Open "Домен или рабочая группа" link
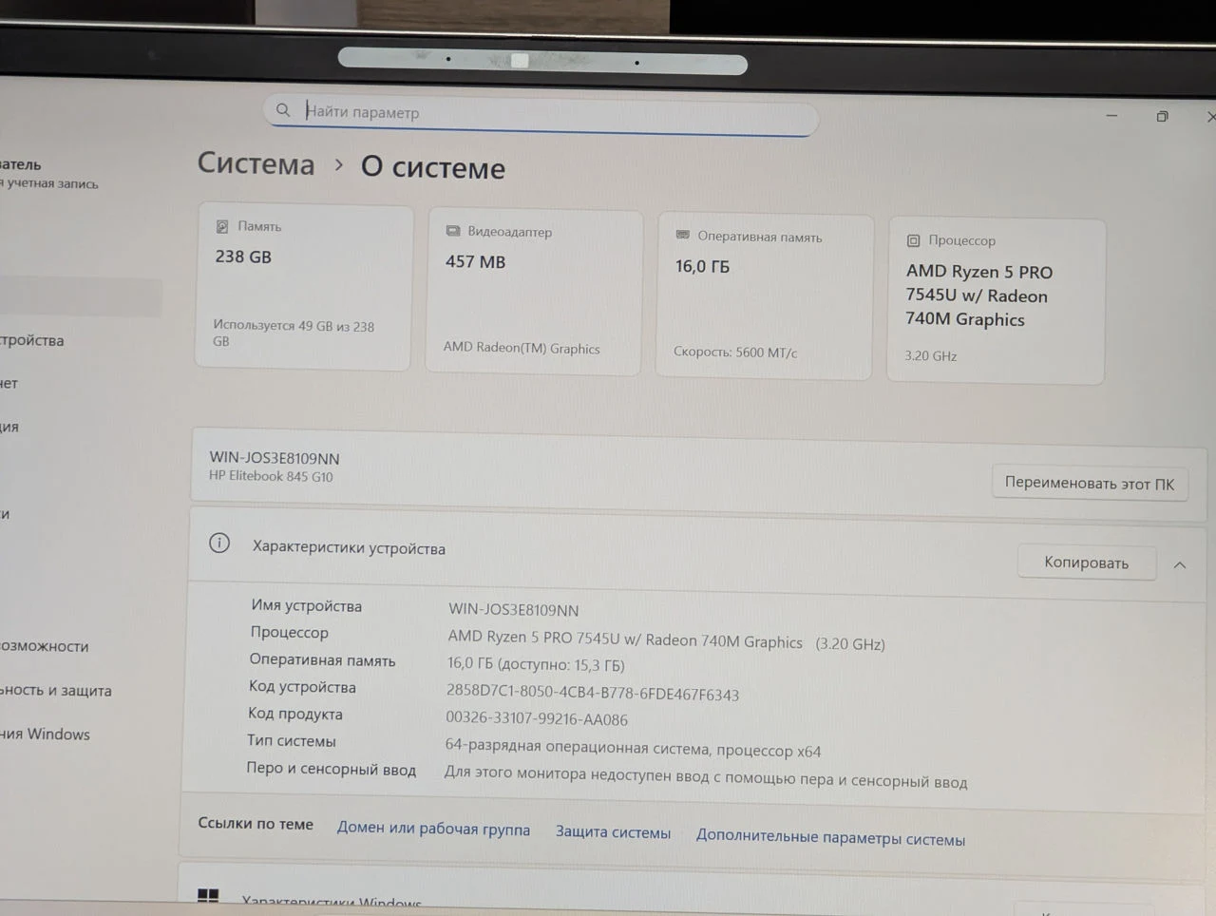1216x916 pixels. click(x=433, y=829)
